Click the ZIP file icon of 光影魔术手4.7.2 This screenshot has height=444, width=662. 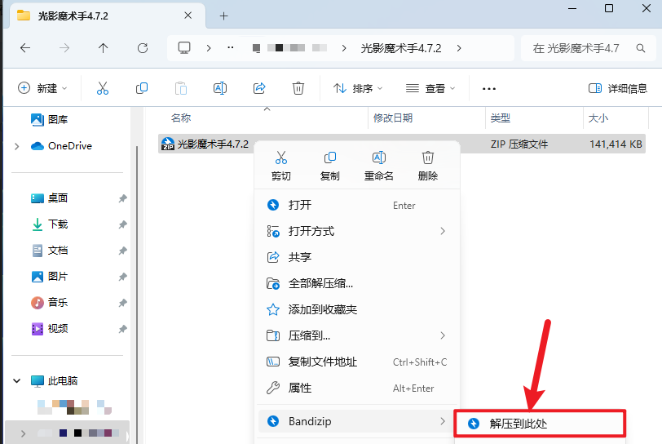(168, 144)
